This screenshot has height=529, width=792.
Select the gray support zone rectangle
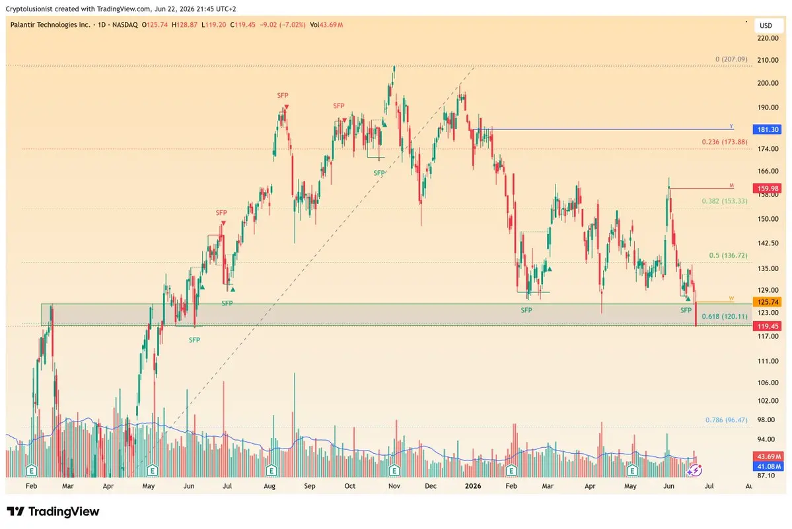coord(396,315)
